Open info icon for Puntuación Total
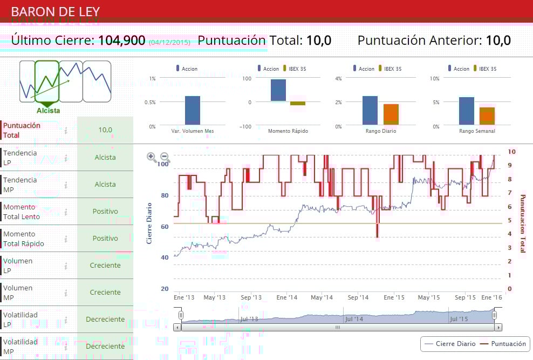533x360 pixels. coord(66,130)
